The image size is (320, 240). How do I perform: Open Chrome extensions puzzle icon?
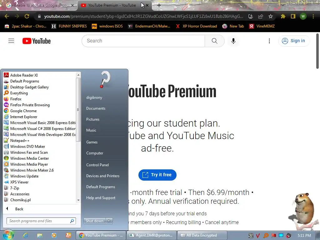click(283, 16)
